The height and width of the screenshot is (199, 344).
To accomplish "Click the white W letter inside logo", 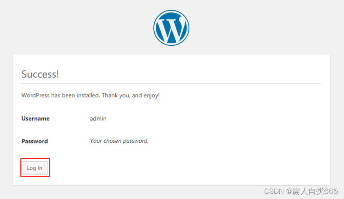I will point(171,30).
